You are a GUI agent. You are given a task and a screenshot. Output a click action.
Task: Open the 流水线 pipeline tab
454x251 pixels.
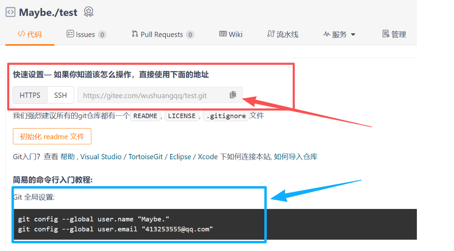coord(282,34)
